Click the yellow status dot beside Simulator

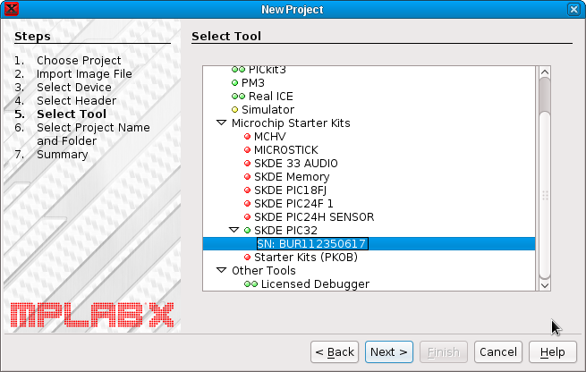(234, 110)
